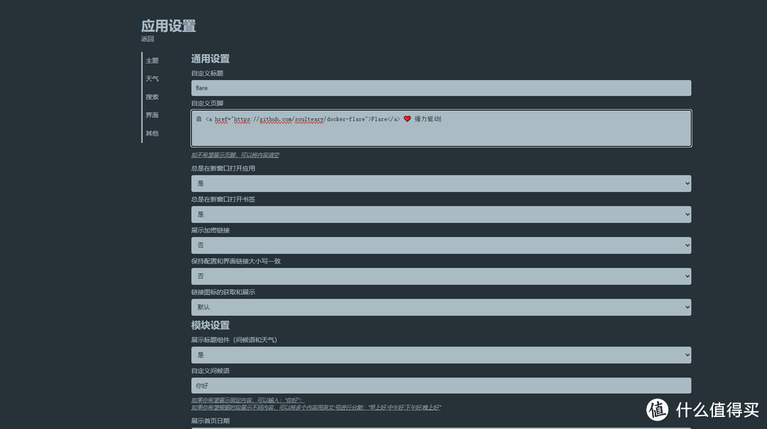Open the docker-flare GitHub link in footer text
The width and height of the screenshot is (767, 429).
tap(299, 118)
